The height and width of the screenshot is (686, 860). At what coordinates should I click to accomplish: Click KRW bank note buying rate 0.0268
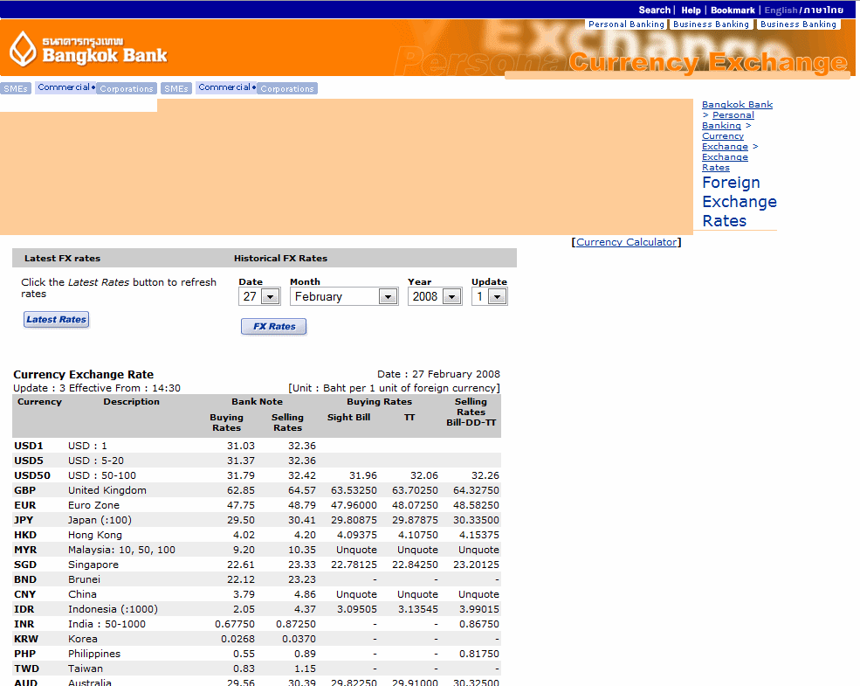238,638
